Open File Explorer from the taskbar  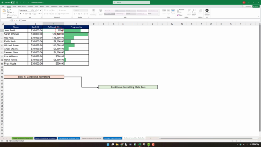pos(117,145)
